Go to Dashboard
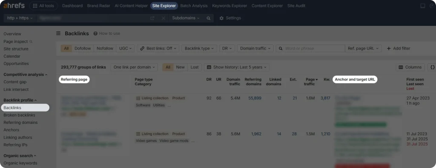 [72, 6]
